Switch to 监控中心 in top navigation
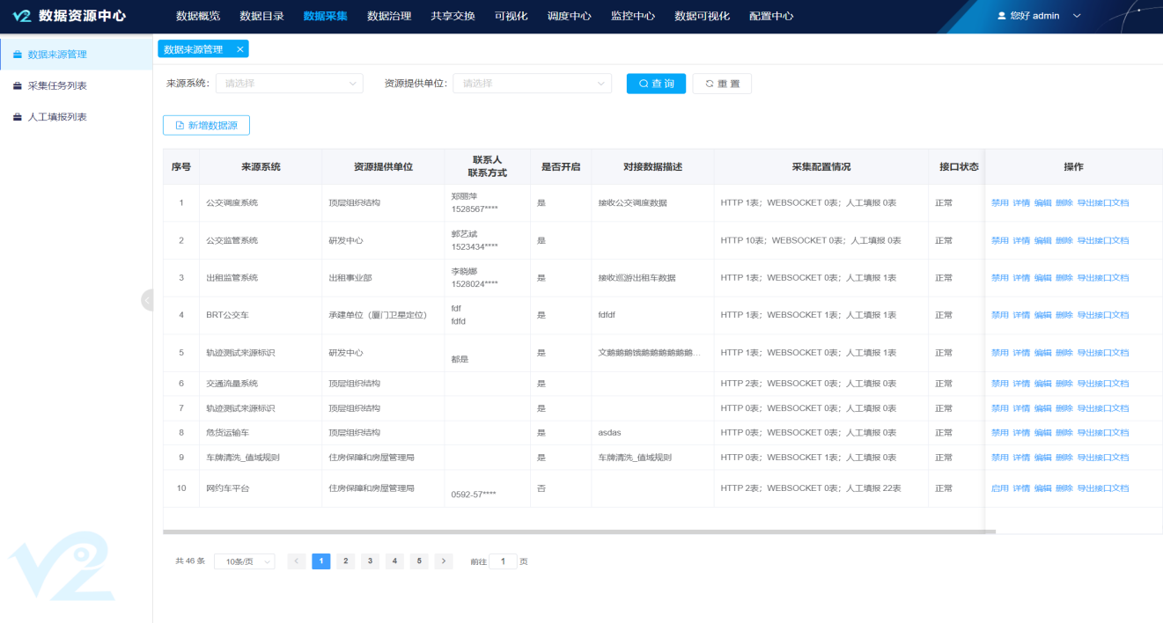Screen dimensions: 1163x623 tap(632, 16)
